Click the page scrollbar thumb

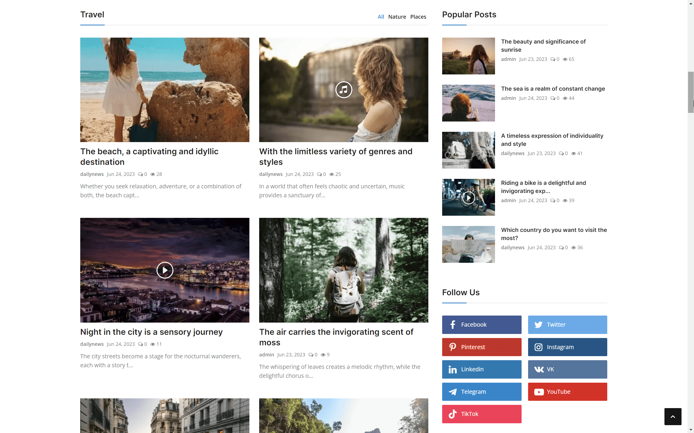[x=691, y=92]
